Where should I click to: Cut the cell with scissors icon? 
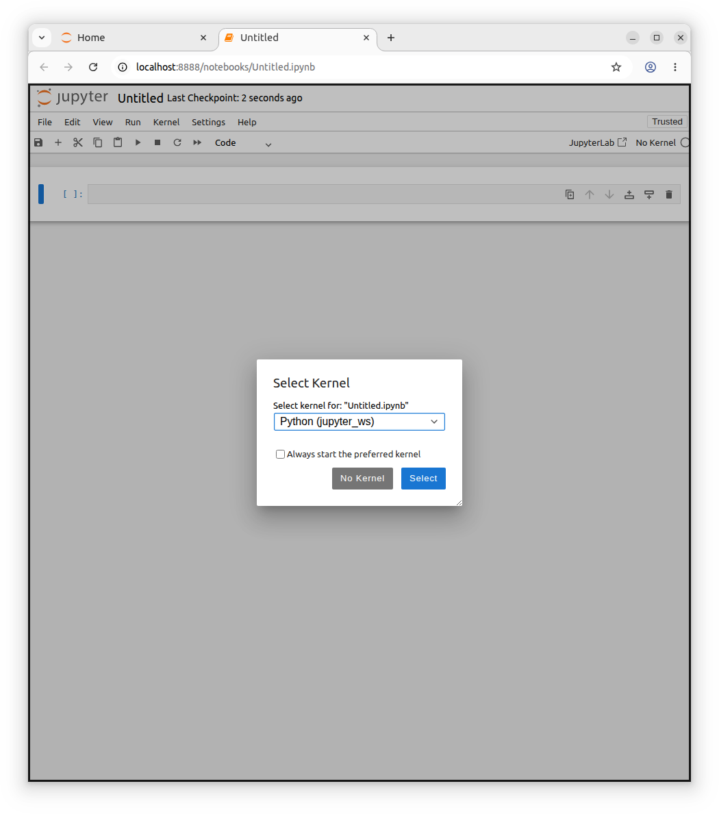[x=78, y=142]
